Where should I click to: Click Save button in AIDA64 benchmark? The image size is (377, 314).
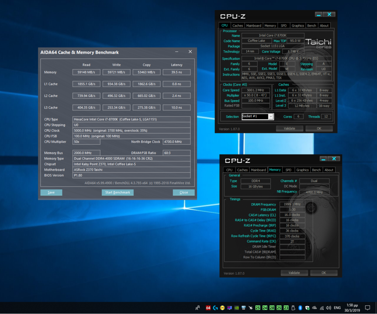click(x=51, y=192)
